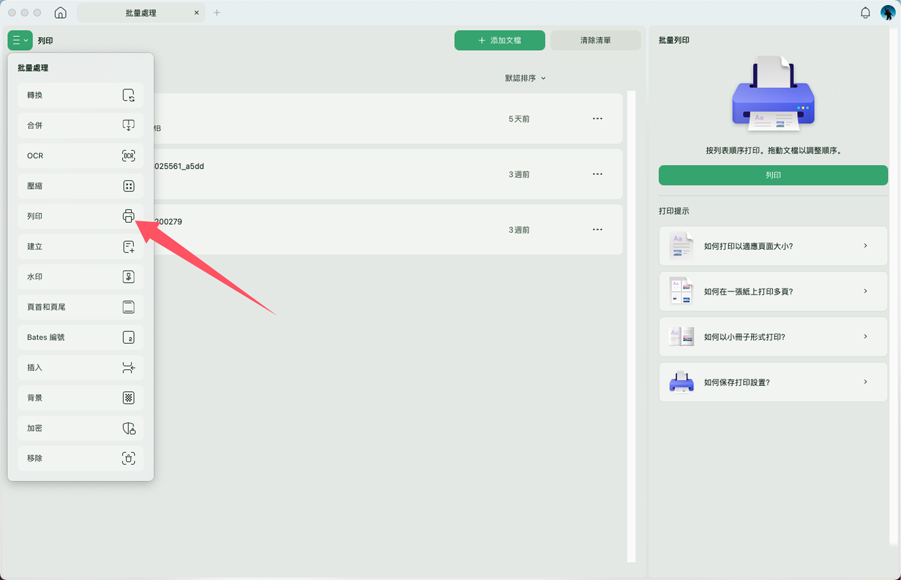Choose 背景 menu entry

pos(81,398)
